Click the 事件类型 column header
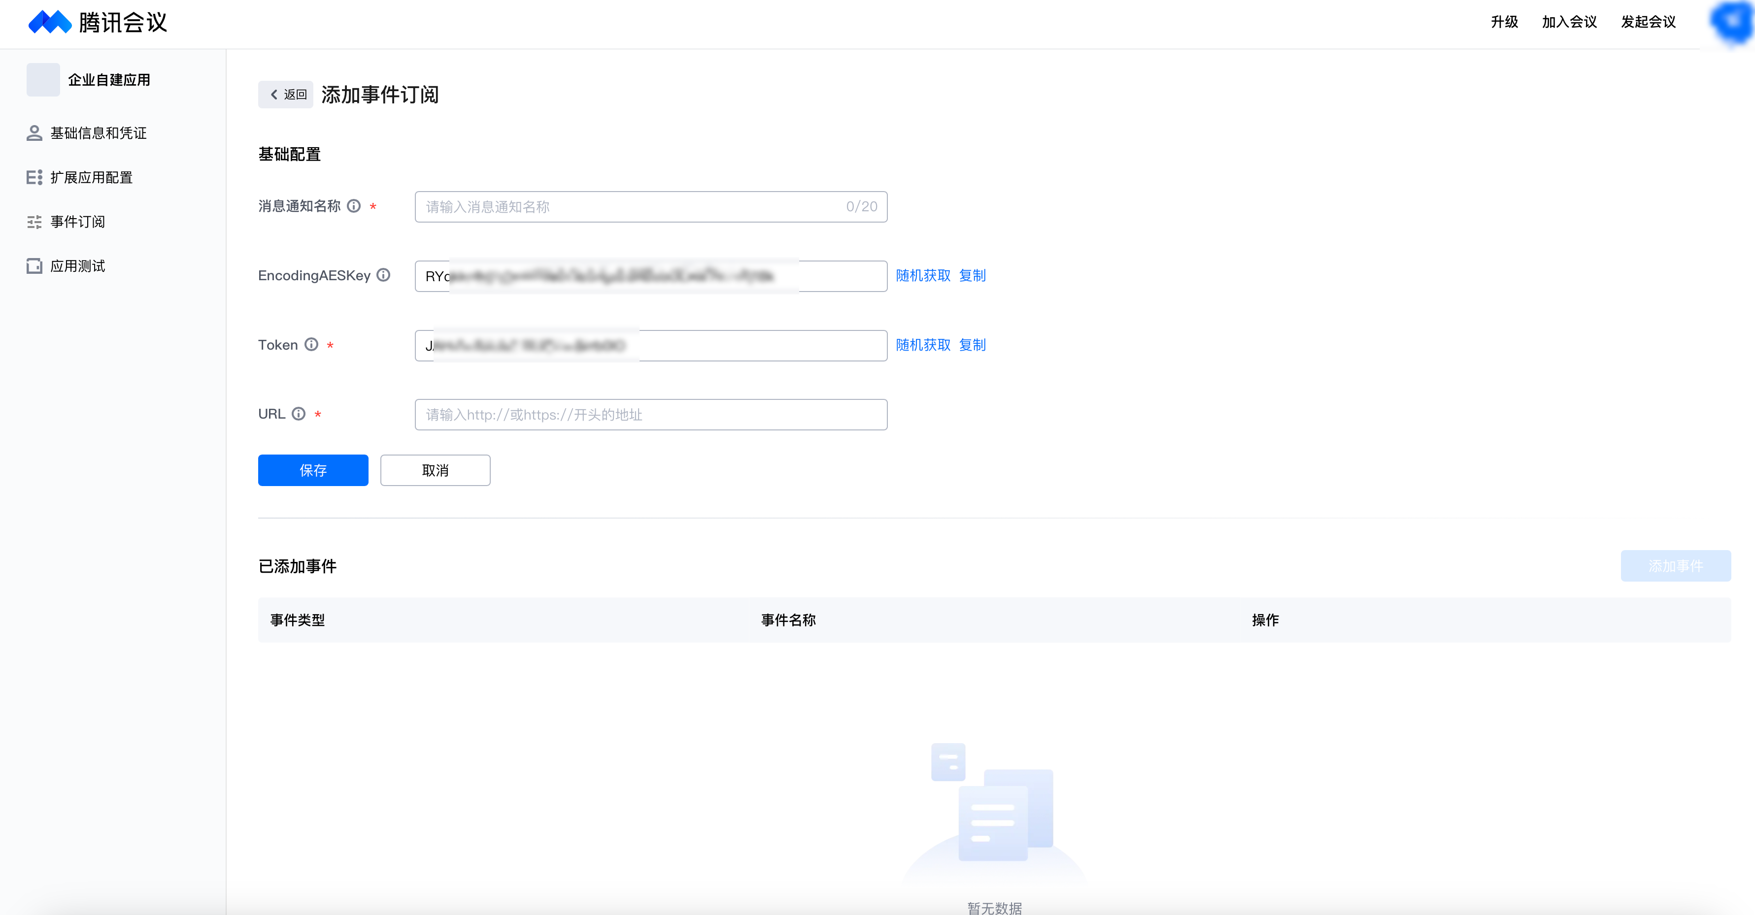Screen dimensions: 1755x915 pyautogui.click(x=298, y=620)
